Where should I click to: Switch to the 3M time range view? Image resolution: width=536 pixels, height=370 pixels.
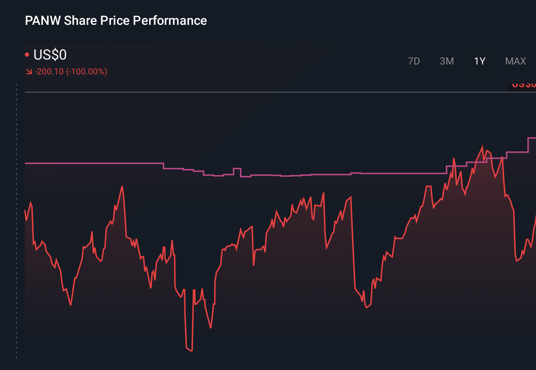coord(447,61)
